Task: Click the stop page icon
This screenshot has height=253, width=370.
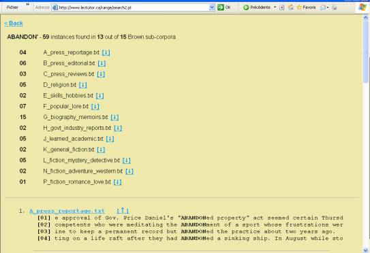Action: [281, 7]
